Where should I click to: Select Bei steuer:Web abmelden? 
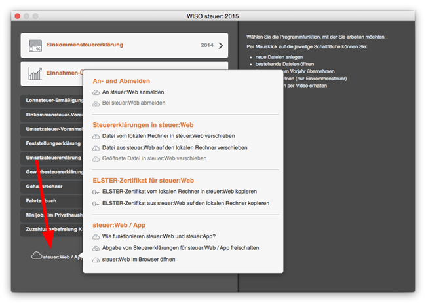point(134,103)
